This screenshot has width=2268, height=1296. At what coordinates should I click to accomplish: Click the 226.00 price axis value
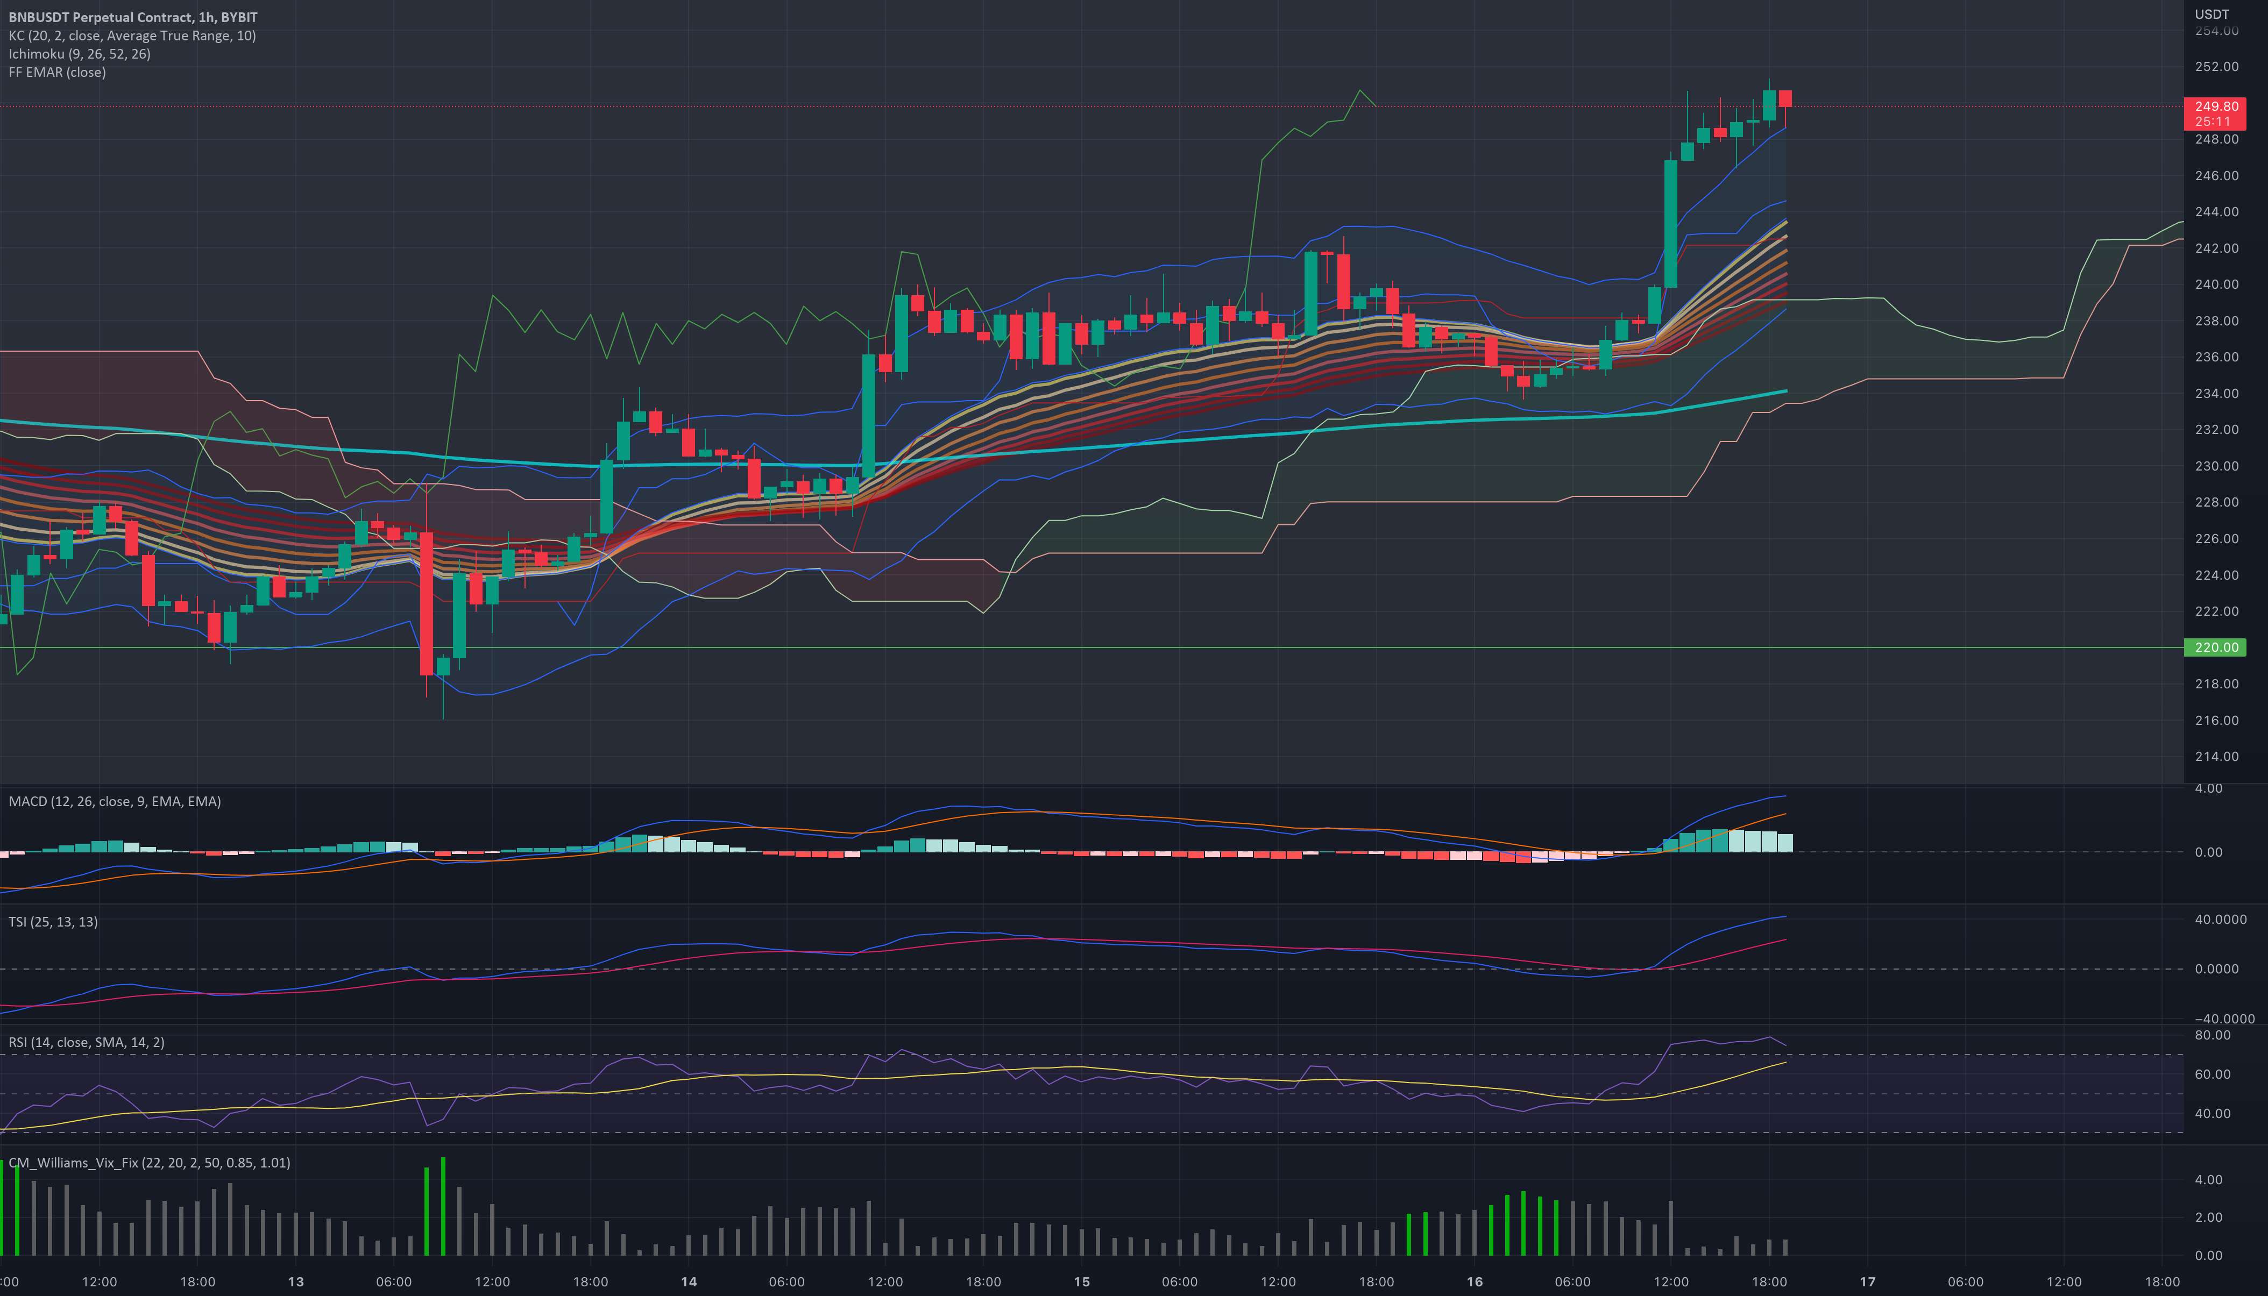point(2216,538)
